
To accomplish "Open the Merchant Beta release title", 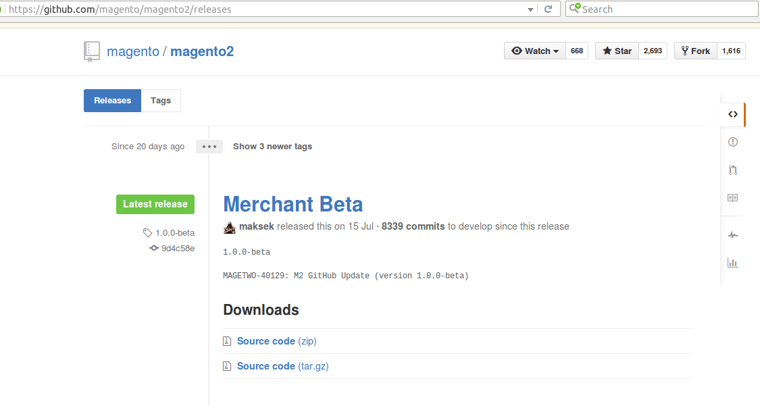I will (x=293, y=204).
